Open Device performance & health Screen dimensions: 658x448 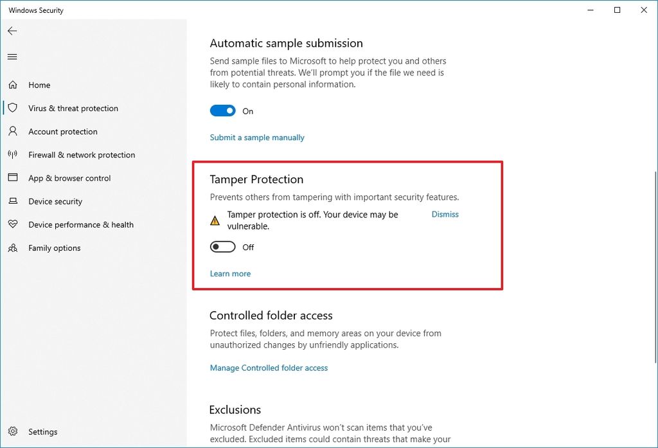[x=81, y=224]
